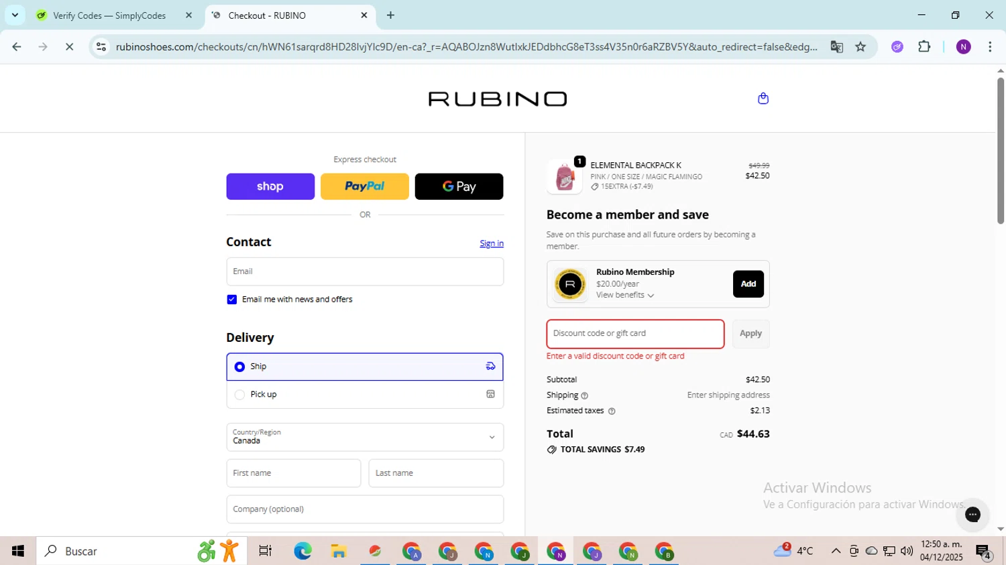Click the purple extension icon in toolbar
This screenshot has width=1006, height=565.
pyautogui.click(x=897, y=47)
